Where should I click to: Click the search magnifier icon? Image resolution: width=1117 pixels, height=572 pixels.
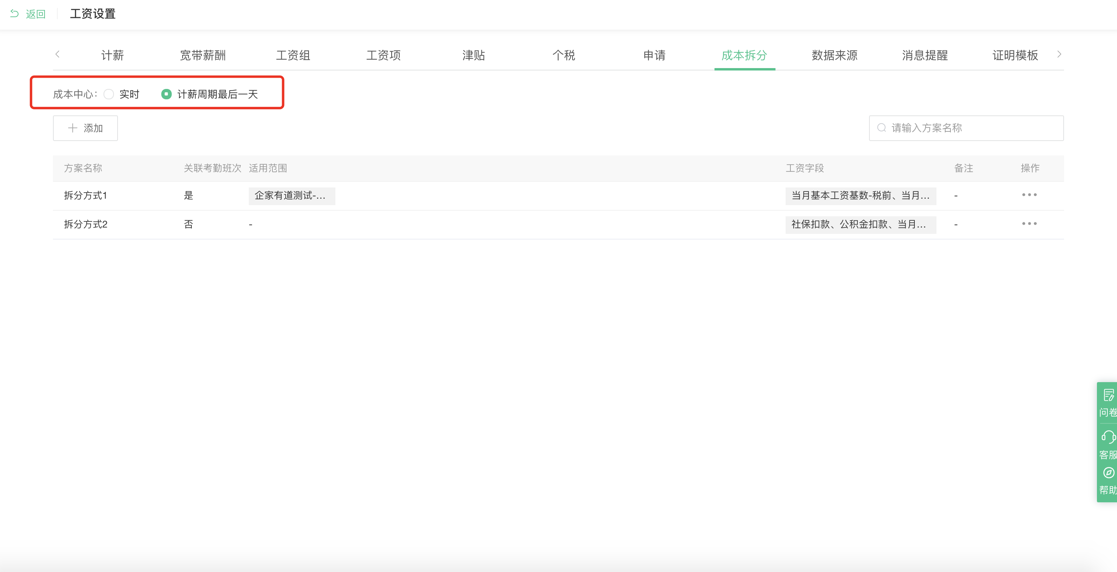(881, 128)
